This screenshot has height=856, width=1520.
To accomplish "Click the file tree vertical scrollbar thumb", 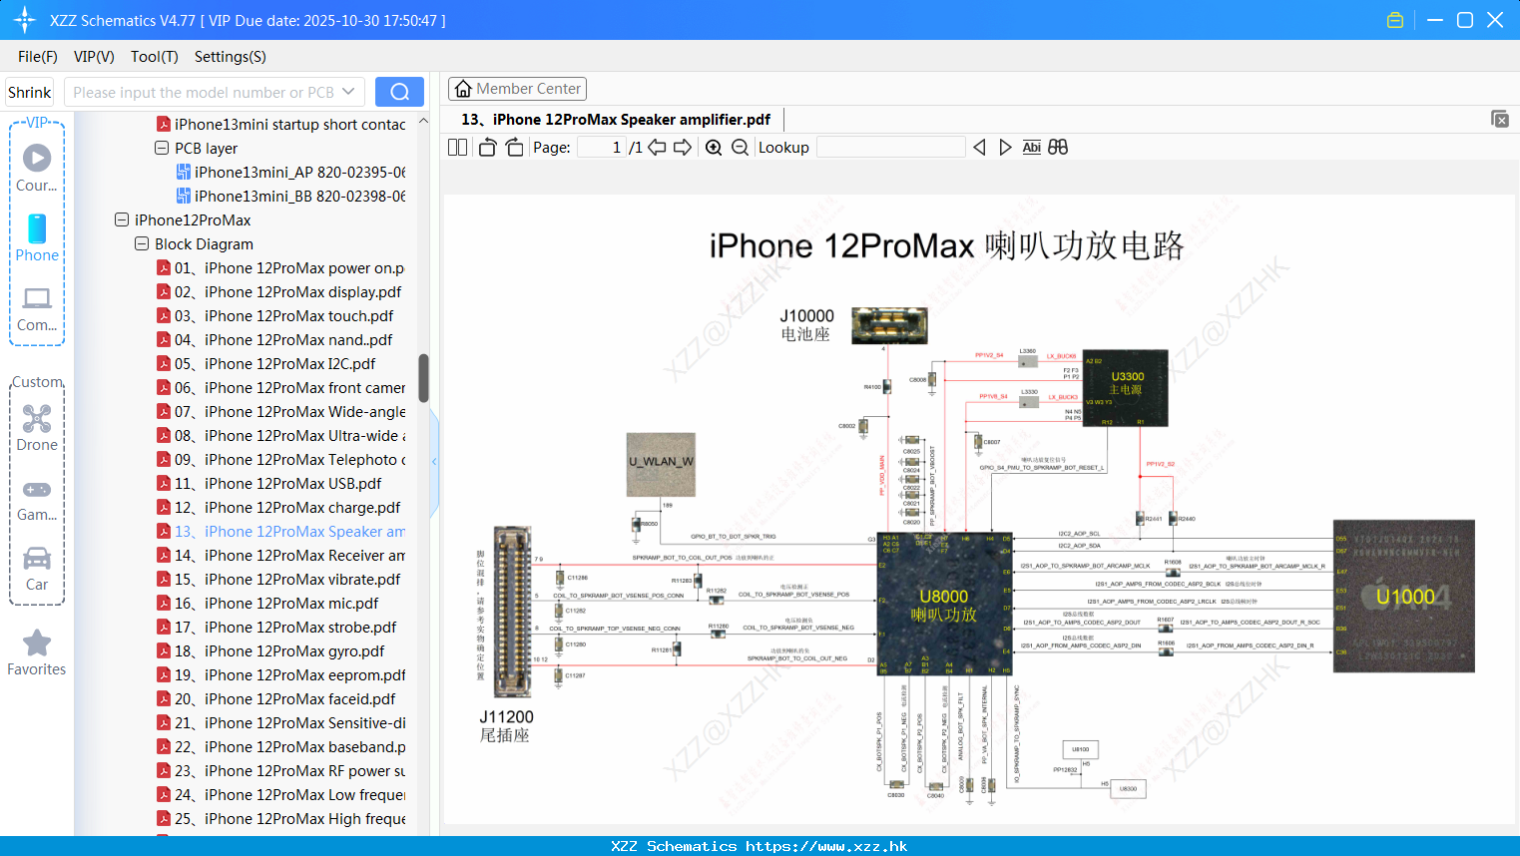I will tap(423, 378).
